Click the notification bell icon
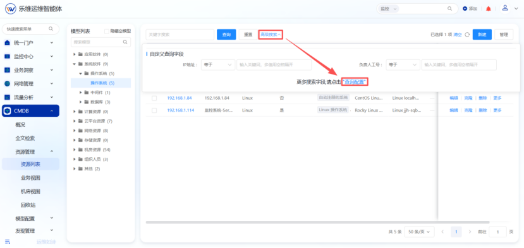The width and height of the screenshot is (524, 248). coord(488,9)
